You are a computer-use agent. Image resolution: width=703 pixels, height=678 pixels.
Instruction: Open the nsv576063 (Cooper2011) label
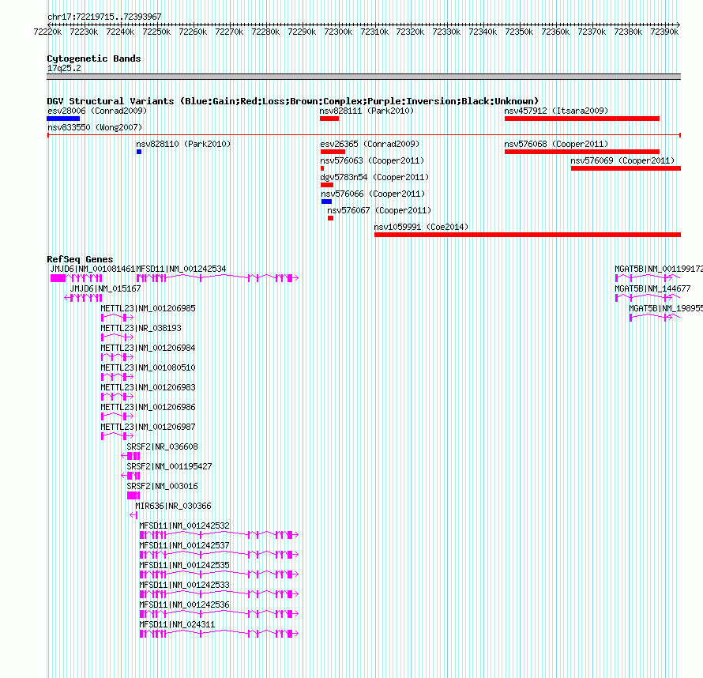372,160
